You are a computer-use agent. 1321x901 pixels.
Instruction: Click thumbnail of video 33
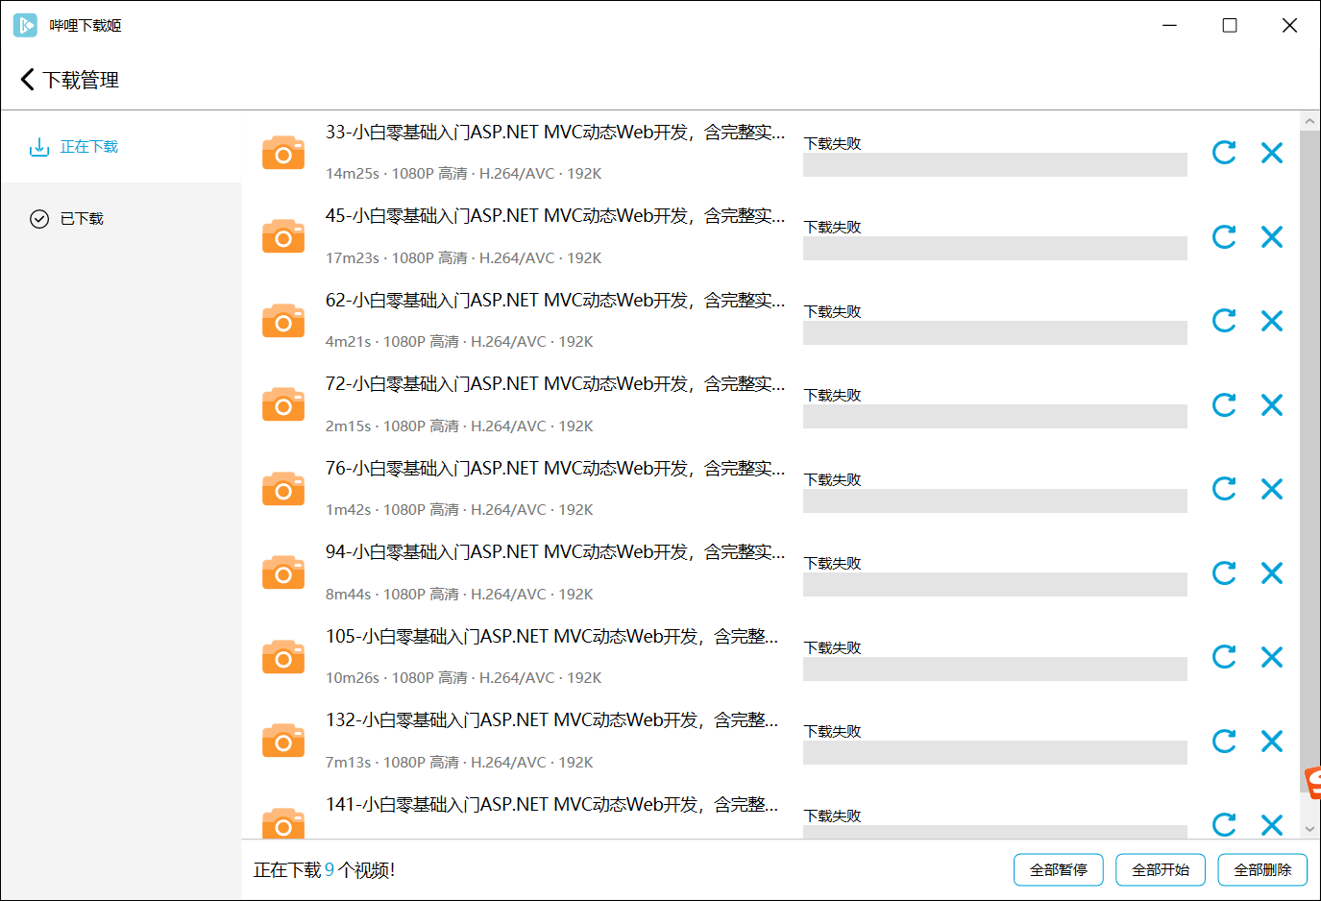point(283,153)
